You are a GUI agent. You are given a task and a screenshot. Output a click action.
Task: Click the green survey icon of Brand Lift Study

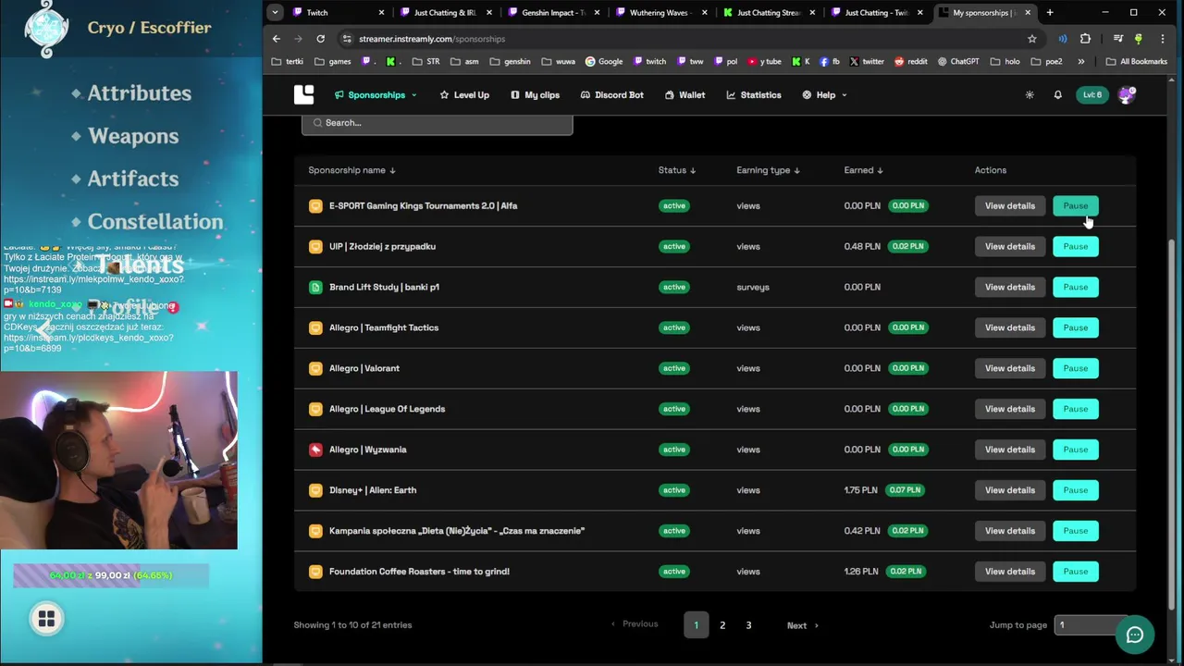[315, 287]
